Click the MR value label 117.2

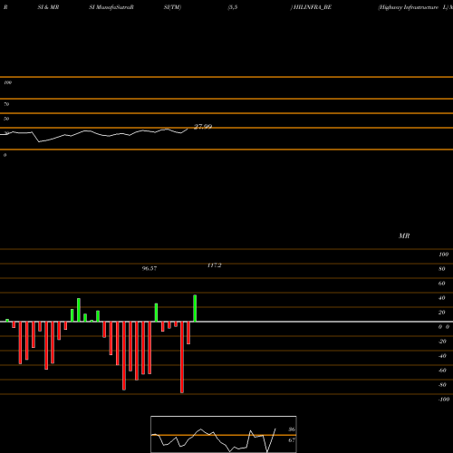[215, 265]
